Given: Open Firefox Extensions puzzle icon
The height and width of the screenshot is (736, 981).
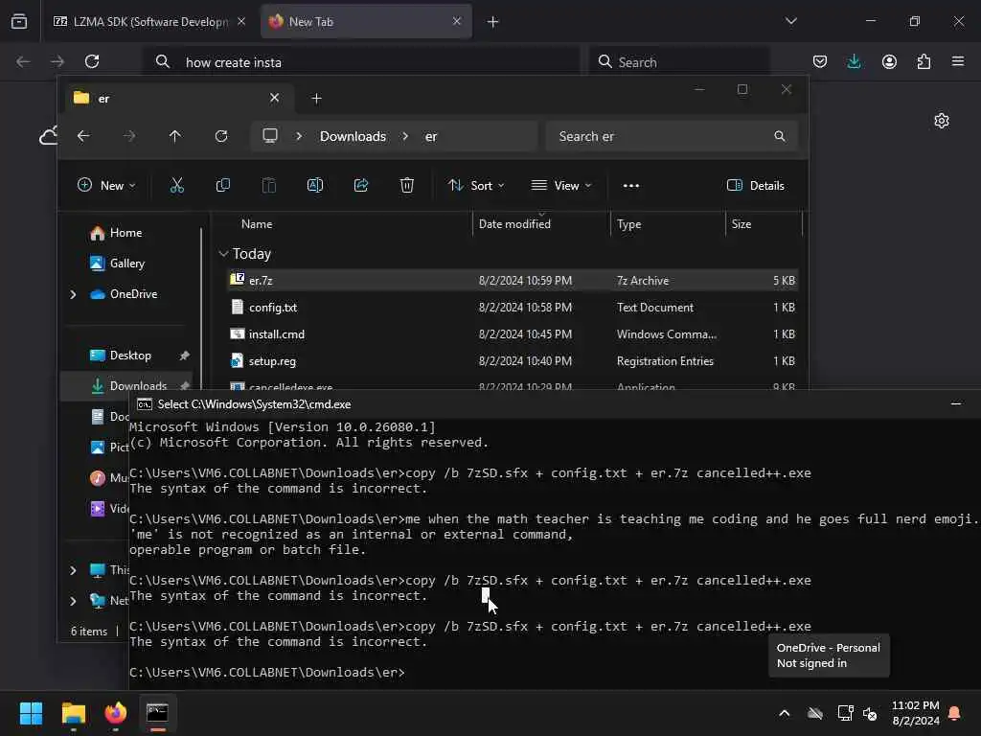Looking at the screenshot, I should click(x=924, y=61).
